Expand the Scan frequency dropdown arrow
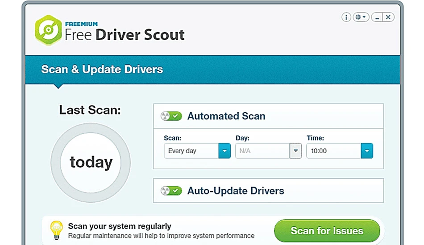The height and width of the screenshot is (245, 424). [224, 151]
